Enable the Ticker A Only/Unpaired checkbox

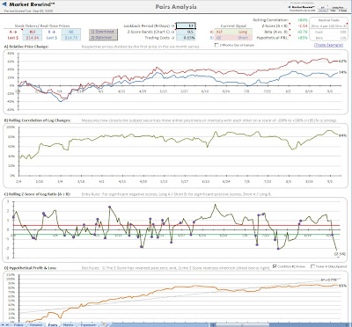click(x=312, y=266)
